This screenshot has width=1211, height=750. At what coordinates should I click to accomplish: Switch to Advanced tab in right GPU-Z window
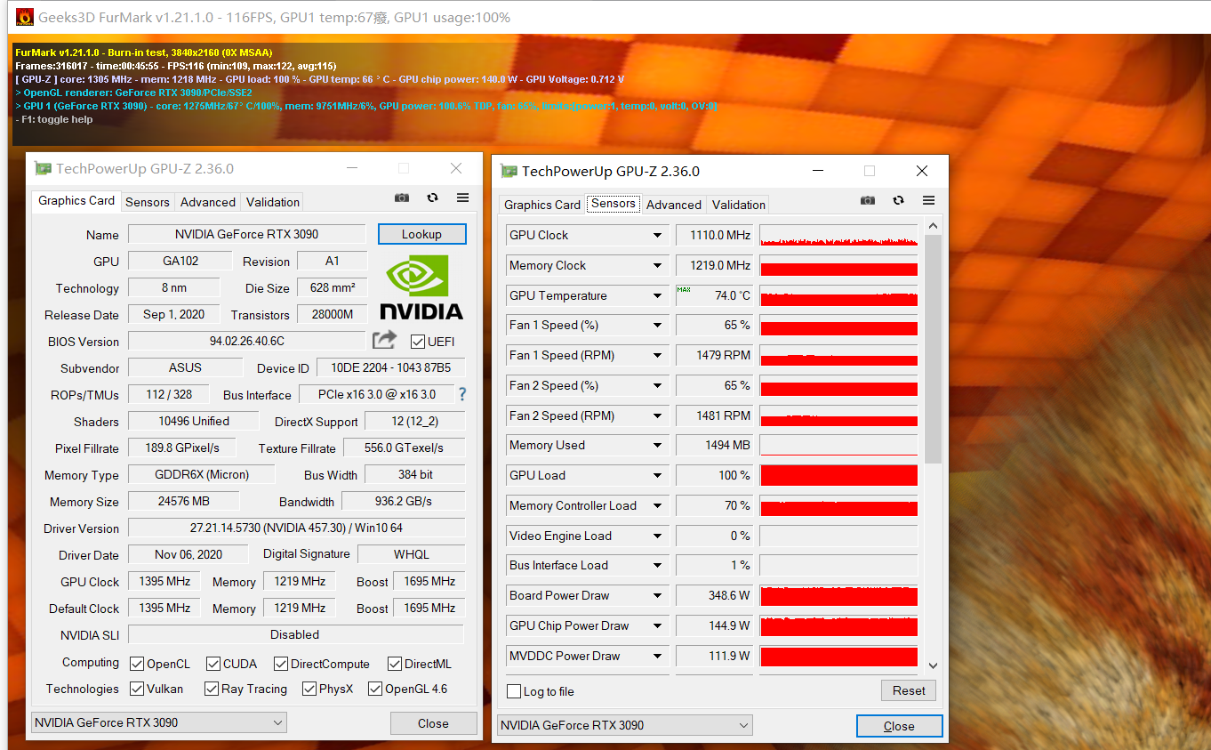pos(674,205)
